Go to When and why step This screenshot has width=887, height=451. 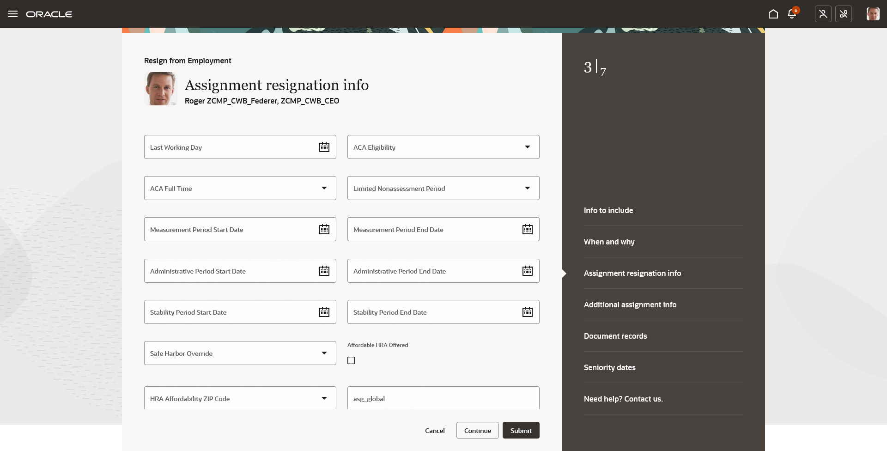[609, 242]
